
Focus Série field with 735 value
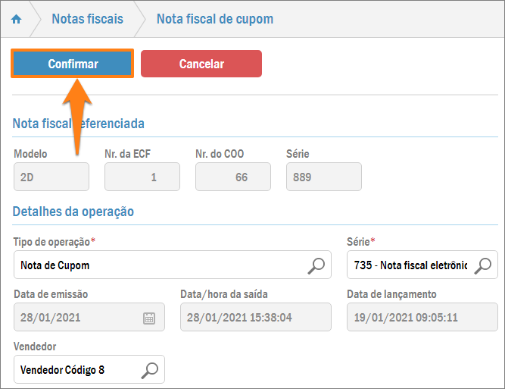(x=409, y=265)
